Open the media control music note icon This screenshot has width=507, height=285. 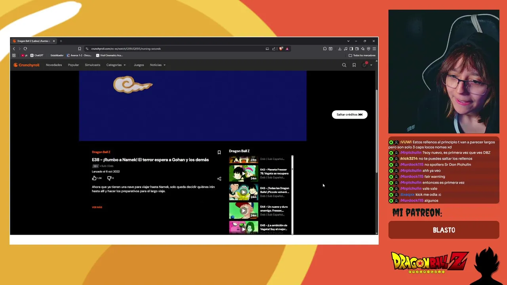pyautogui.click(x=345, y=49)
